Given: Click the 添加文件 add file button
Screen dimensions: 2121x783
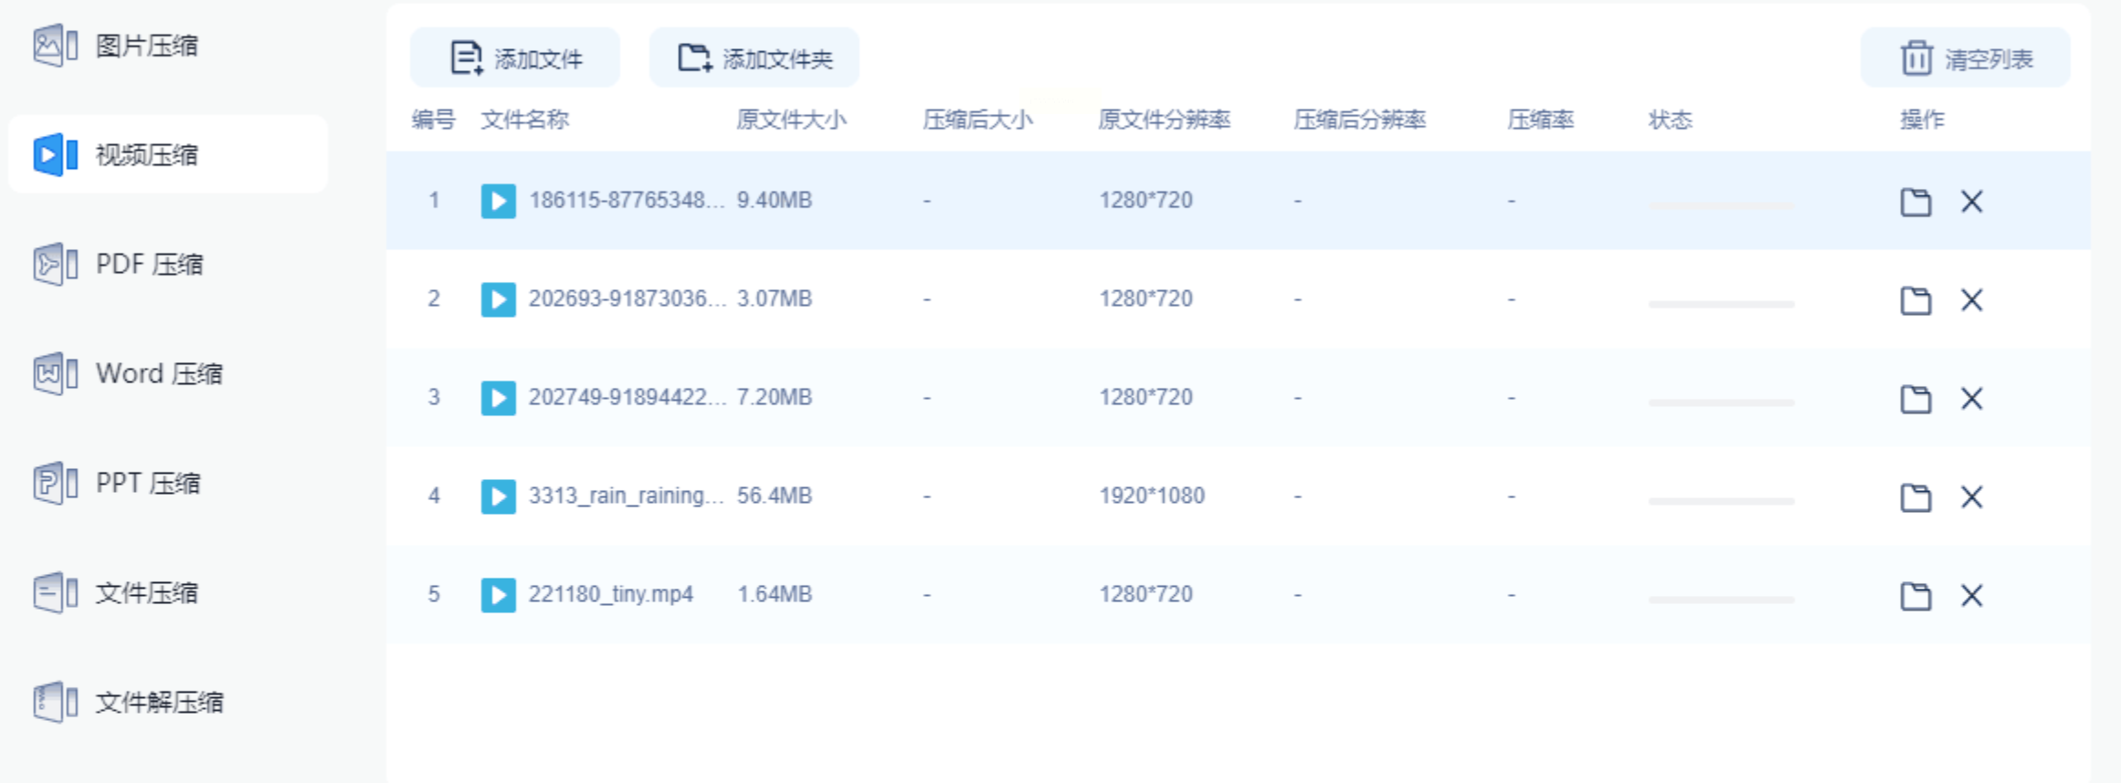Looking at the screenshot, I should pos(515,58).
